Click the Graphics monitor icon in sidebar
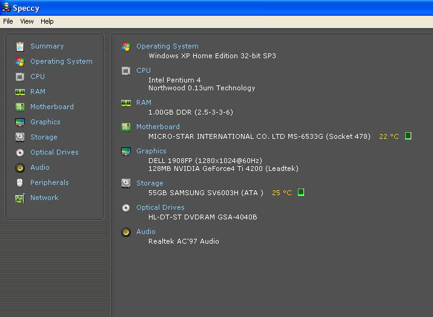Viewport: 433px width, 317px height. (x=20, y=122)
